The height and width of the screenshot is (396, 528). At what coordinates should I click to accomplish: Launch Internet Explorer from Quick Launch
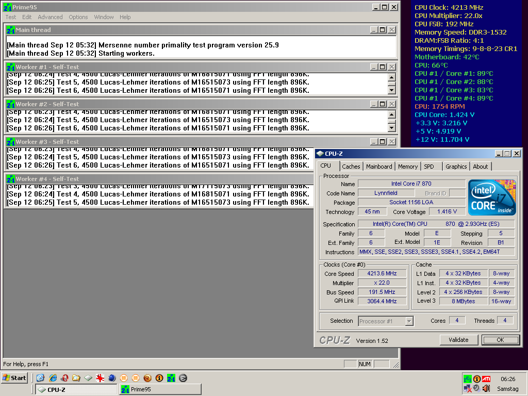point(52,378)
